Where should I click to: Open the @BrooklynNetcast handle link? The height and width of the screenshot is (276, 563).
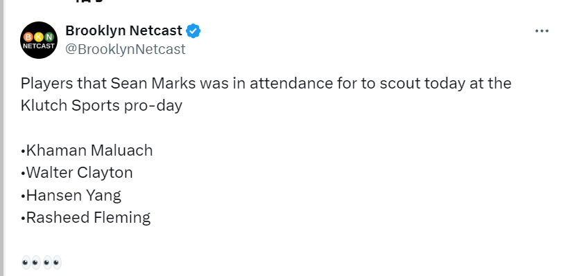(x=125, y=49)
